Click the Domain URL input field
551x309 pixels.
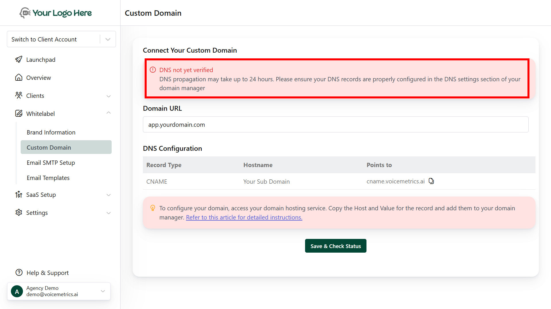(335, 124)
